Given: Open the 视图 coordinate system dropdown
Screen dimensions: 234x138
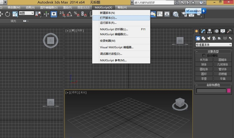Looking at the screenshot, I should coord(26,13).
